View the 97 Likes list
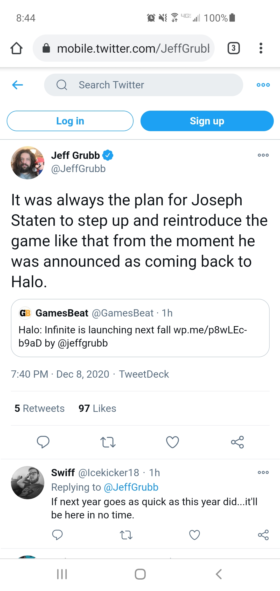 [97, 409]
